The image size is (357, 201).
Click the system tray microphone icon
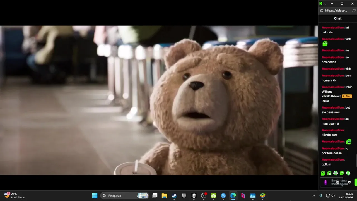[x=321, y=196]
